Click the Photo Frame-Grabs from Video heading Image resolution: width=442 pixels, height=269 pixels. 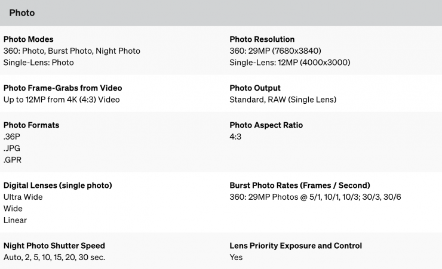click(x=63, y=88)
